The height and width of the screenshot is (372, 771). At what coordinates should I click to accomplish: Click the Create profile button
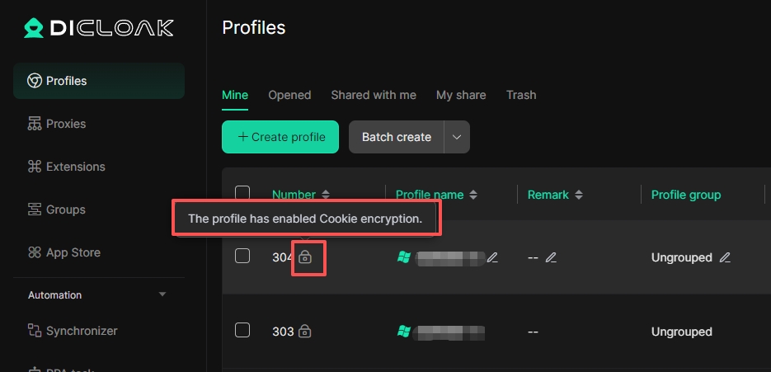click(280, 137)
